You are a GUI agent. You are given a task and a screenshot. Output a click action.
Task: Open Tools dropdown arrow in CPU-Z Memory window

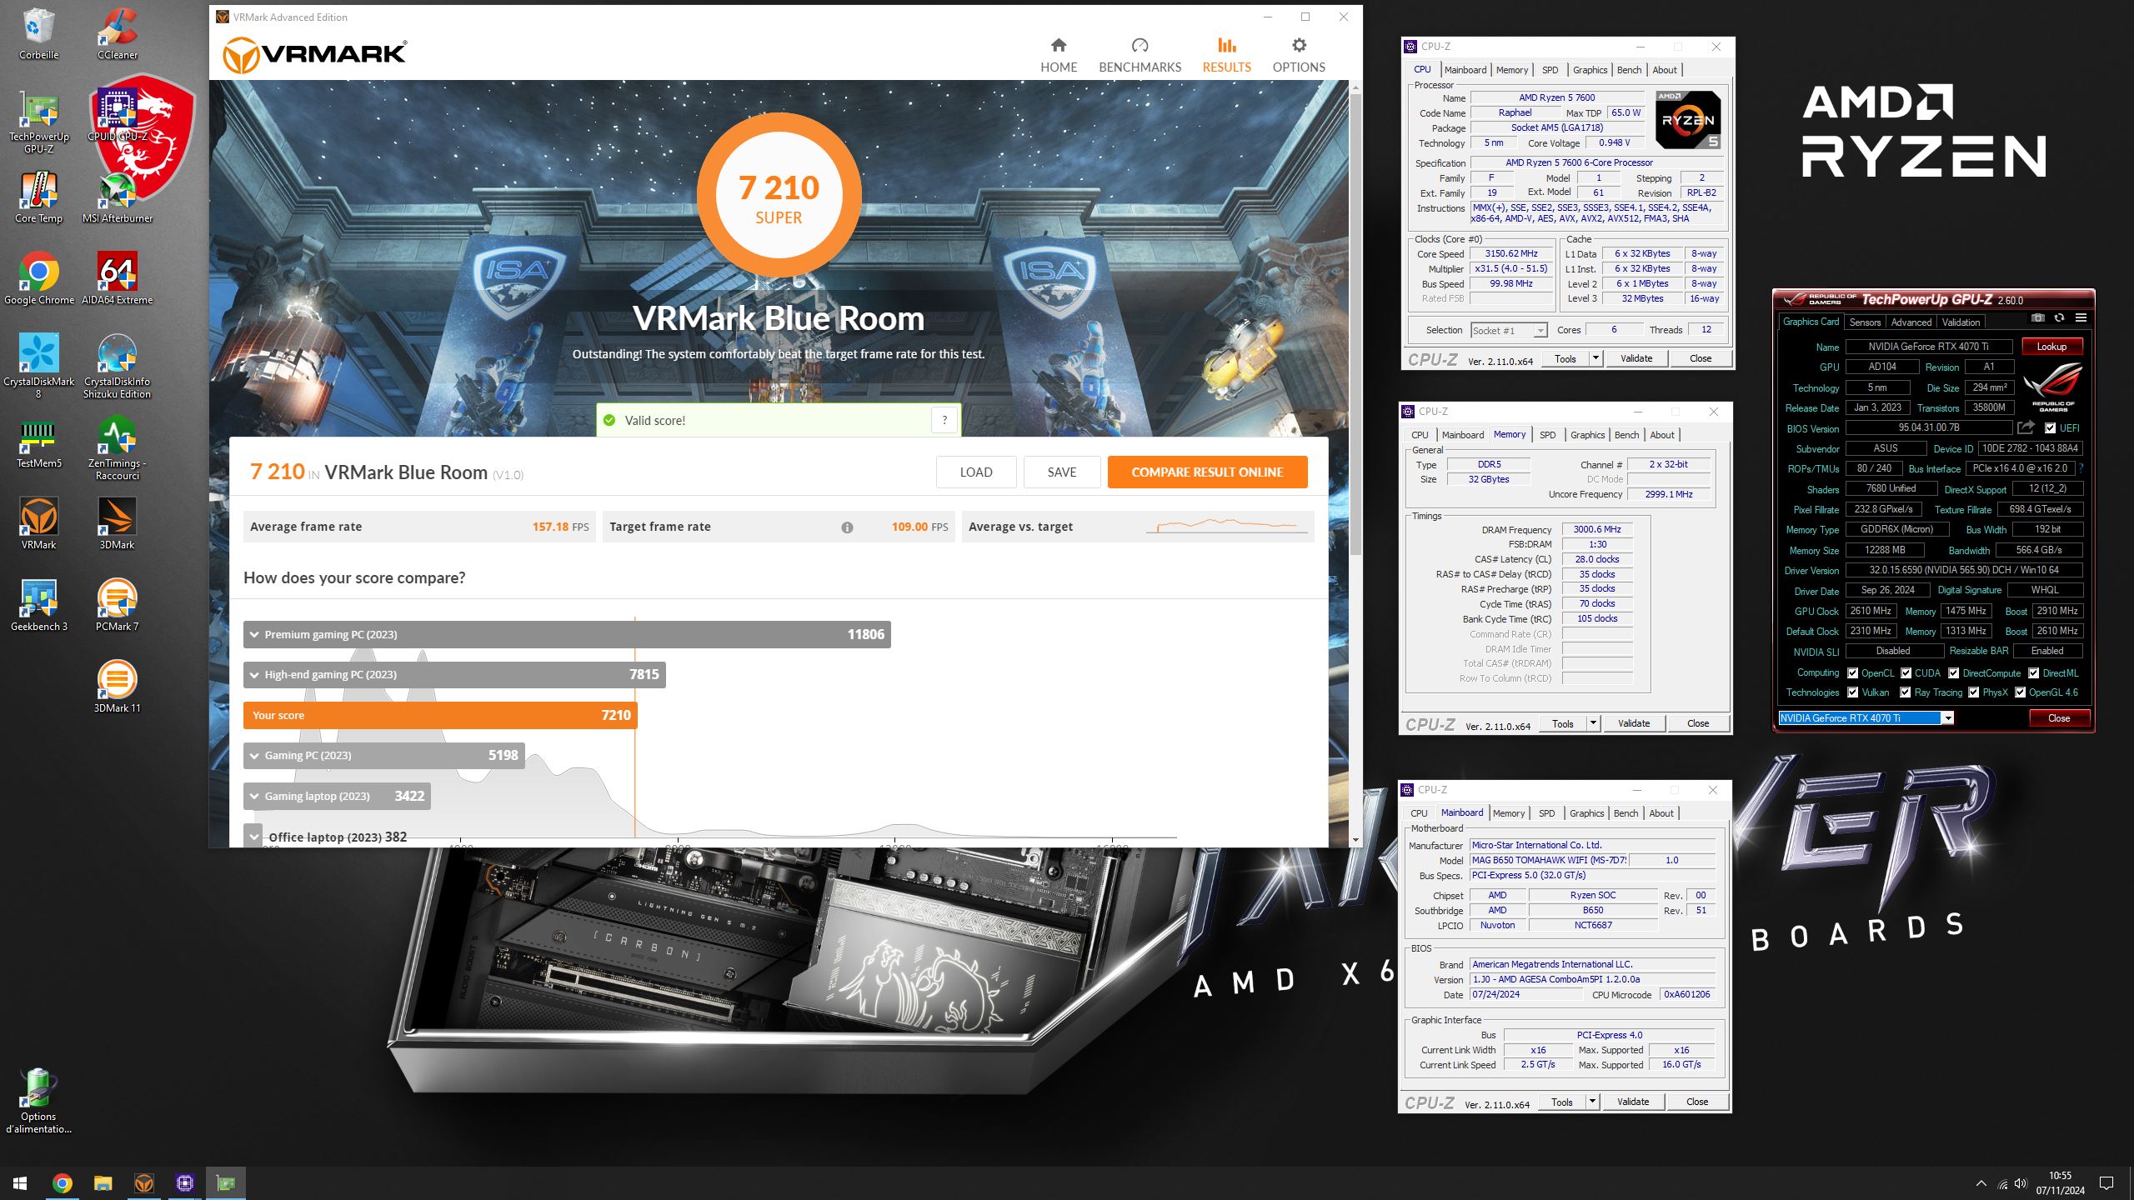[x=1593, y=723]
